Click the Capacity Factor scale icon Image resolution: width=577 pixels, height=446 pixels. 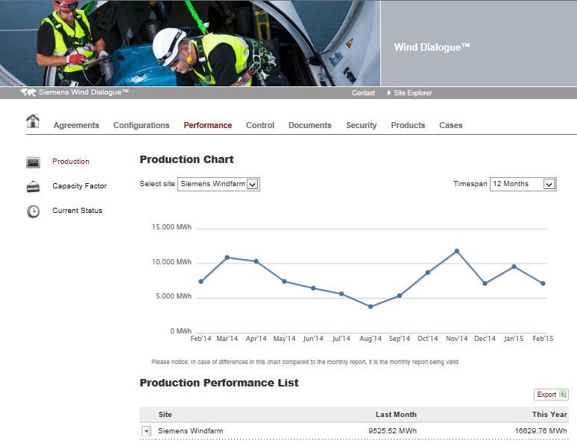click(x=33, y=186)
